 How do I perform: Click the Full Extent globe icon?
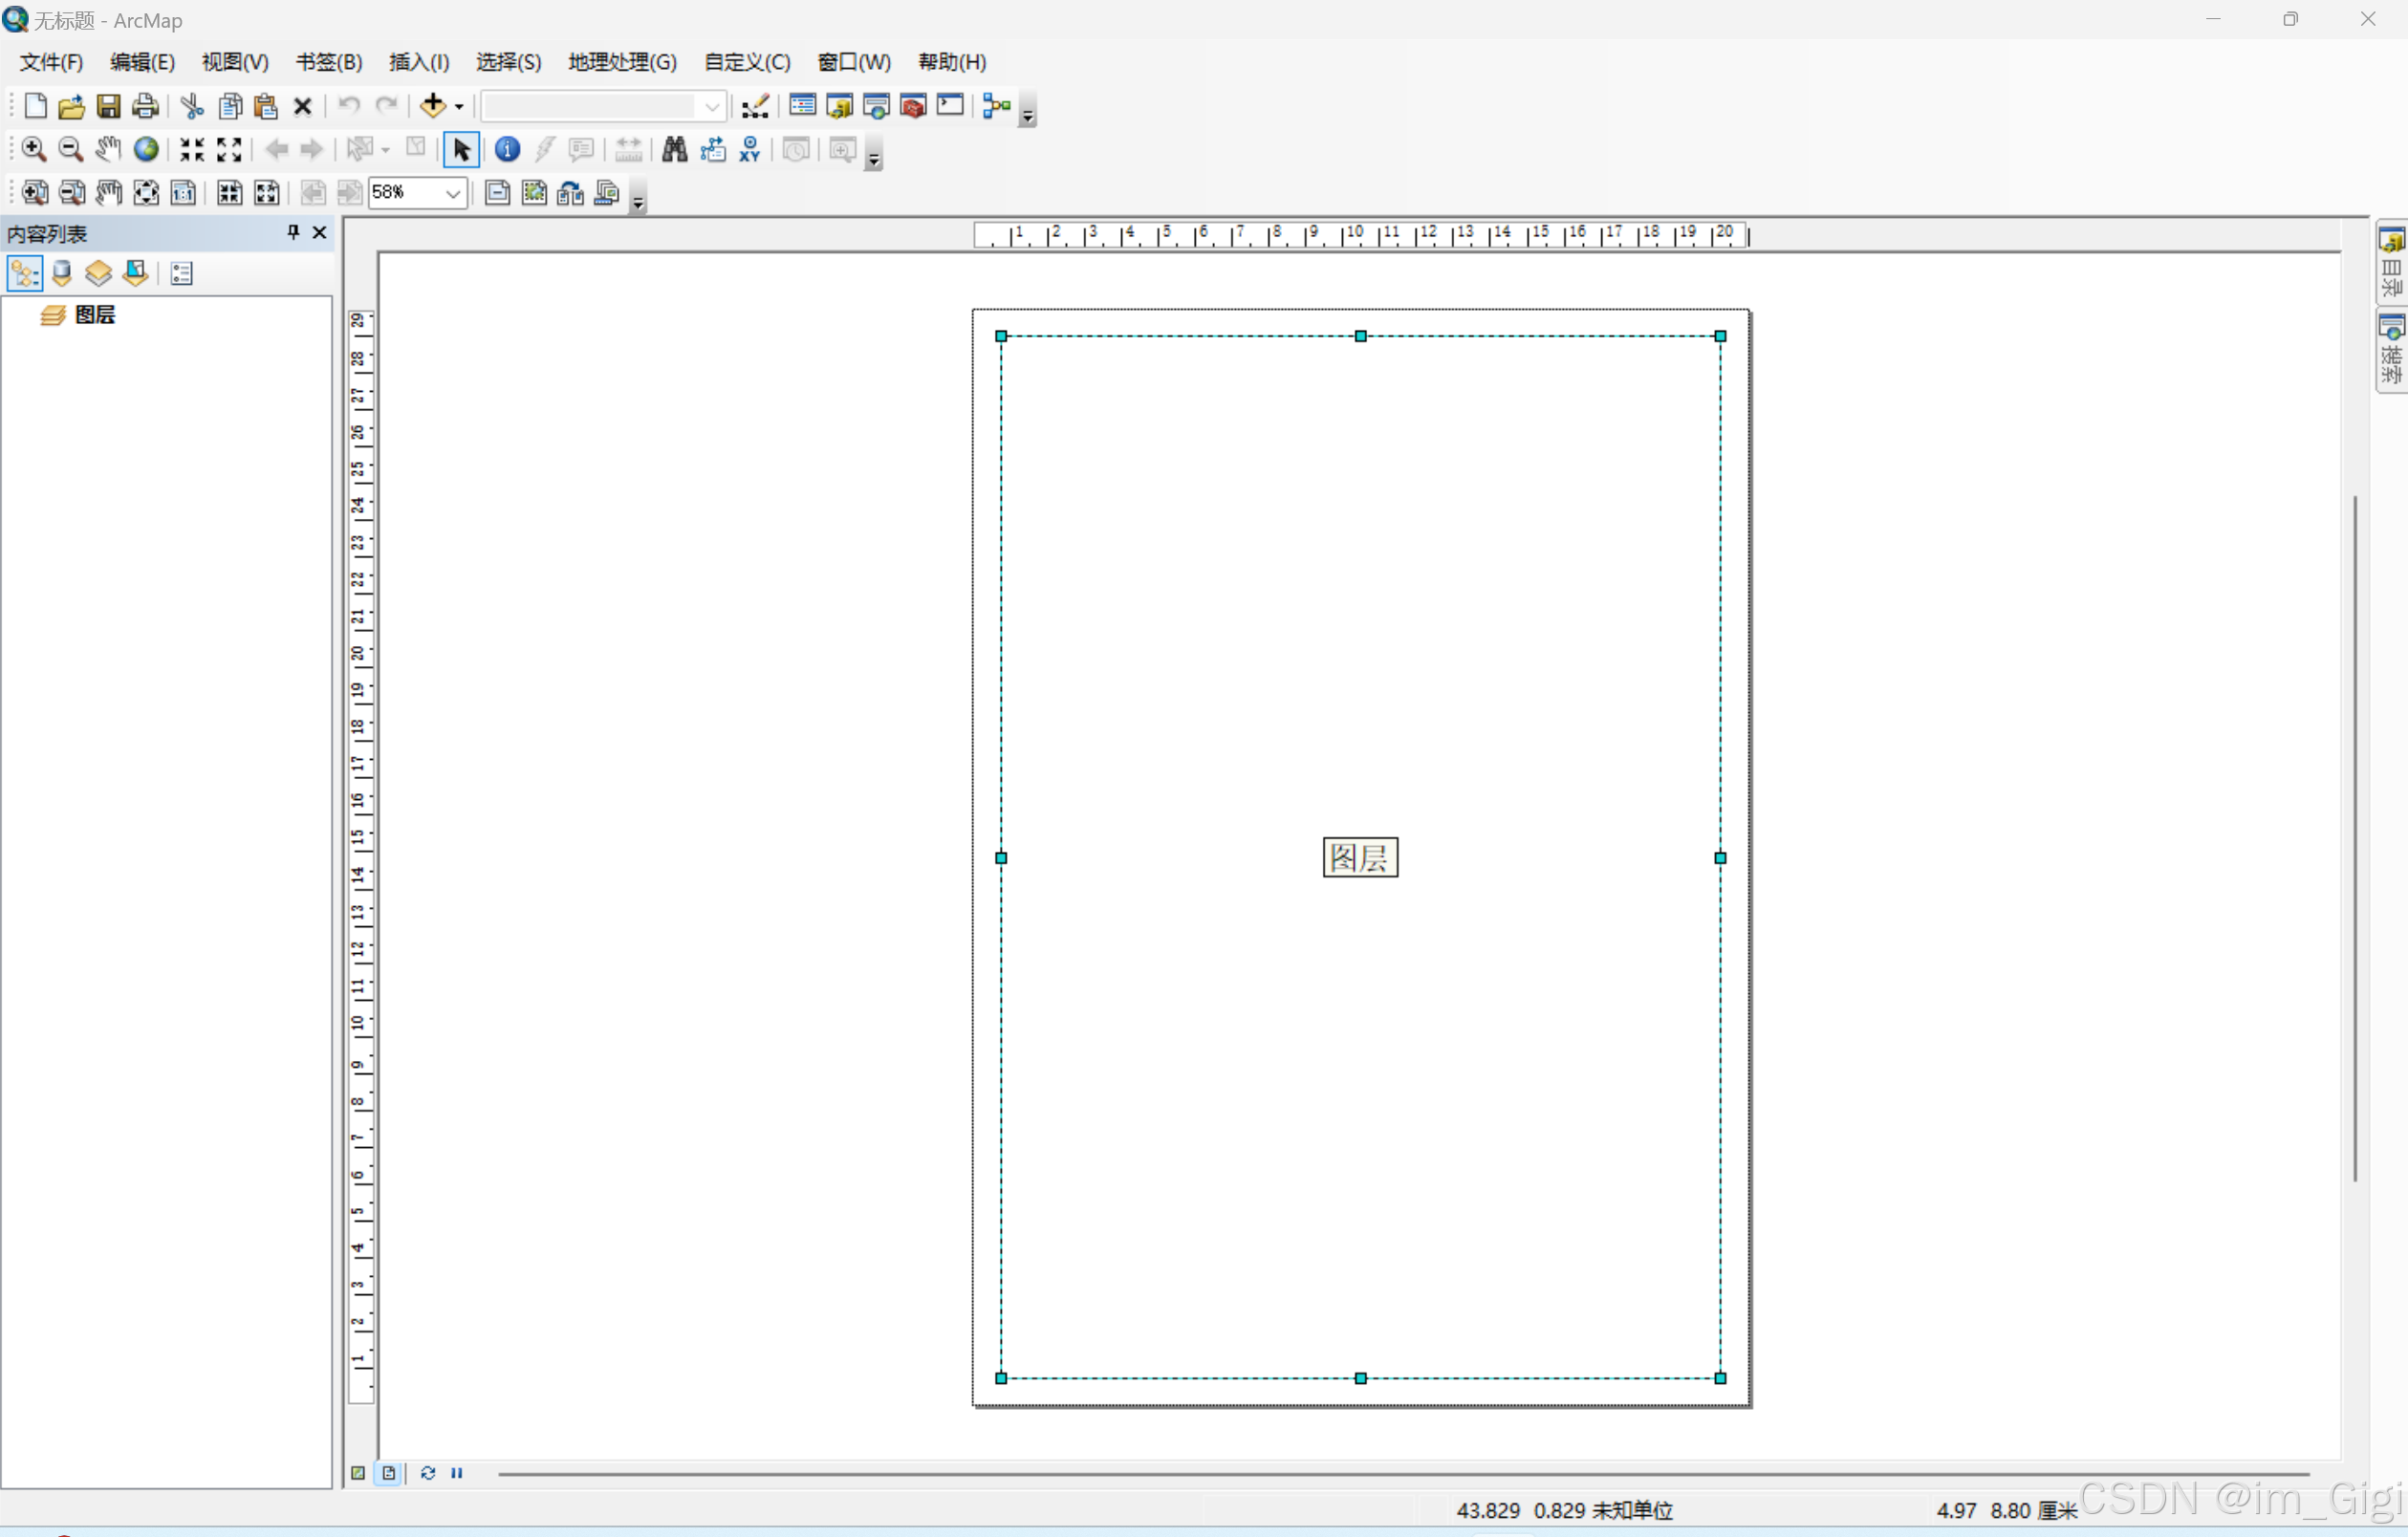coord(146,149)
